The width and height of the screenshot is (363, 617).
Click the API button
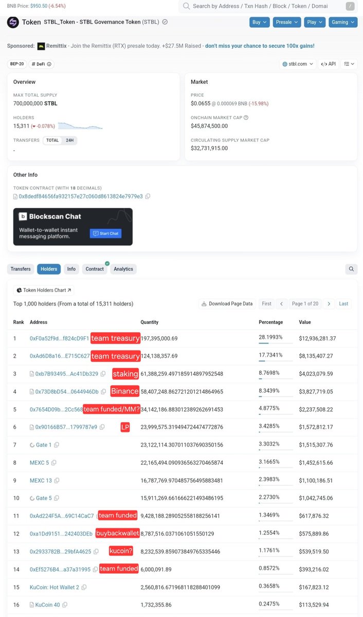click(x=328, y=64)
